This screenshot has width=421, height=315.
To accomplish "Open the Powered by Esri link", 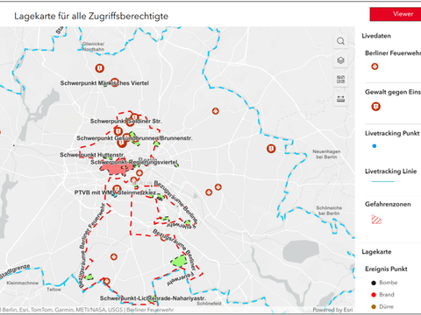I will coord(332,310).
